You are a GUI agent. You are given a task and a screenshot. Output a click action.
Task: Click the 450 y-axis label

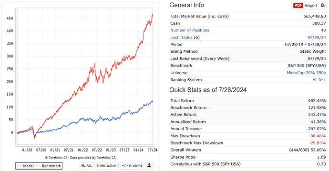(x=10, y=19)
